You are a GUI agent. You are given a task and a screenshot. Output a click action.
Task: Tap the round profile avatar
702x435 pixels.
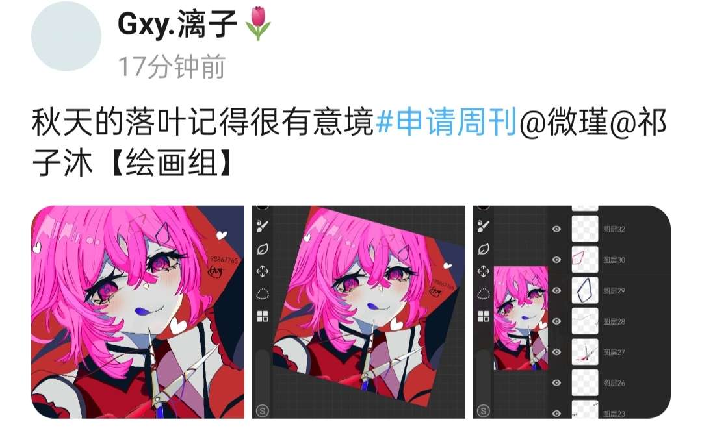(x=66, y=36)
